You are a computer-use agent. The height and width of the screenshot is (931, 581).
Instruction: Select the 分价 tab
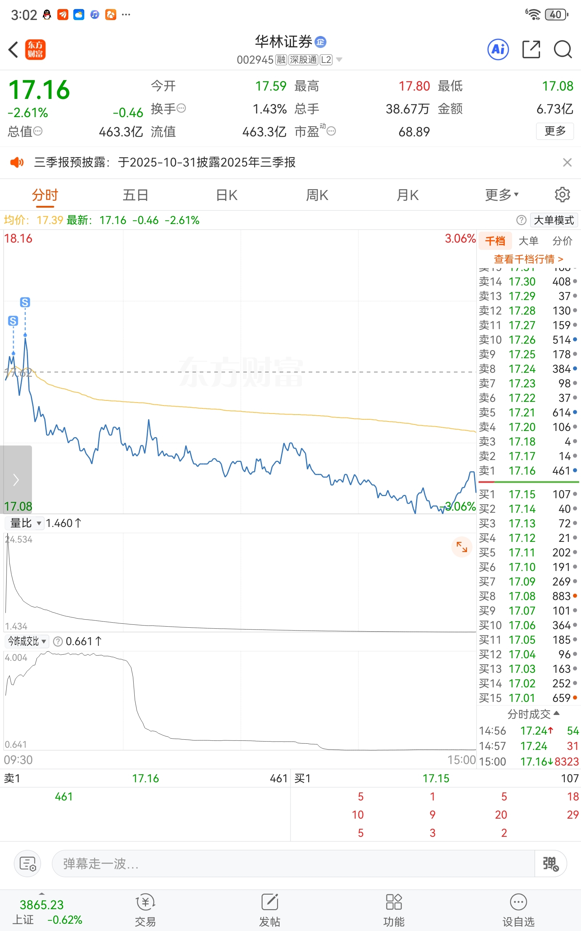(562, 241)
